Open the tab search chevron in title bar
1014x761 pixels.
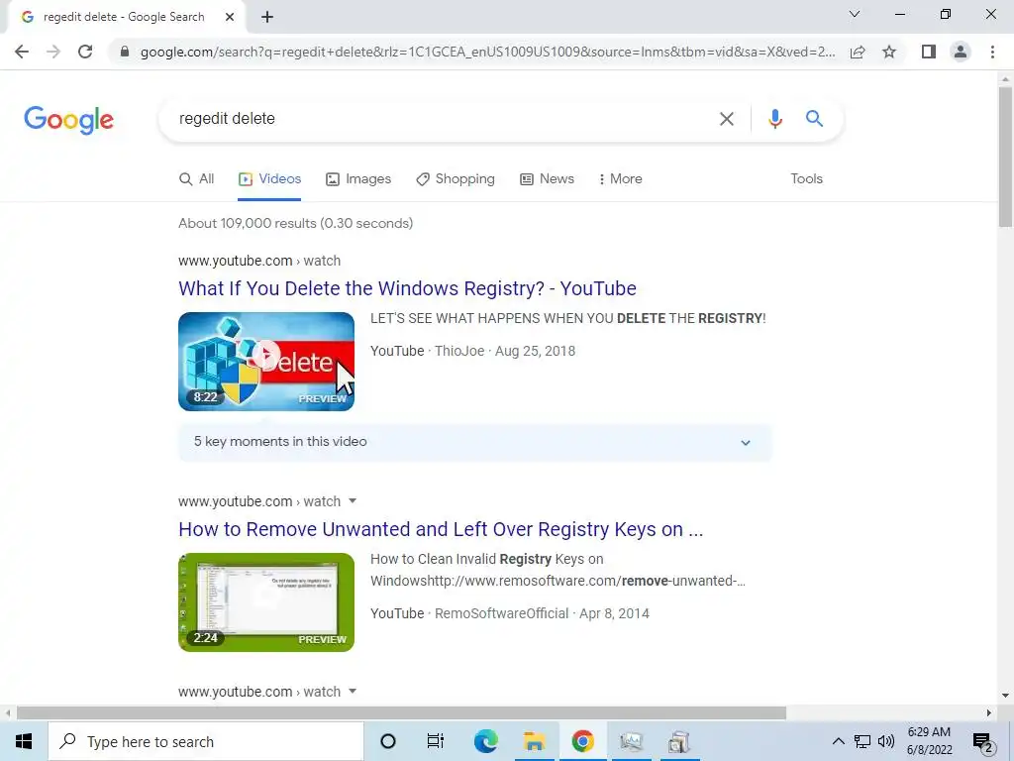855,14
